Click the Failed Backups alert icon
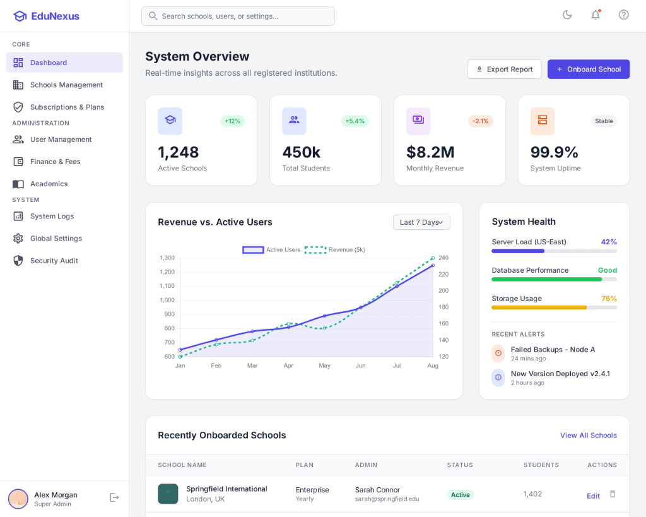646x517 pixels. click(498, 353)
